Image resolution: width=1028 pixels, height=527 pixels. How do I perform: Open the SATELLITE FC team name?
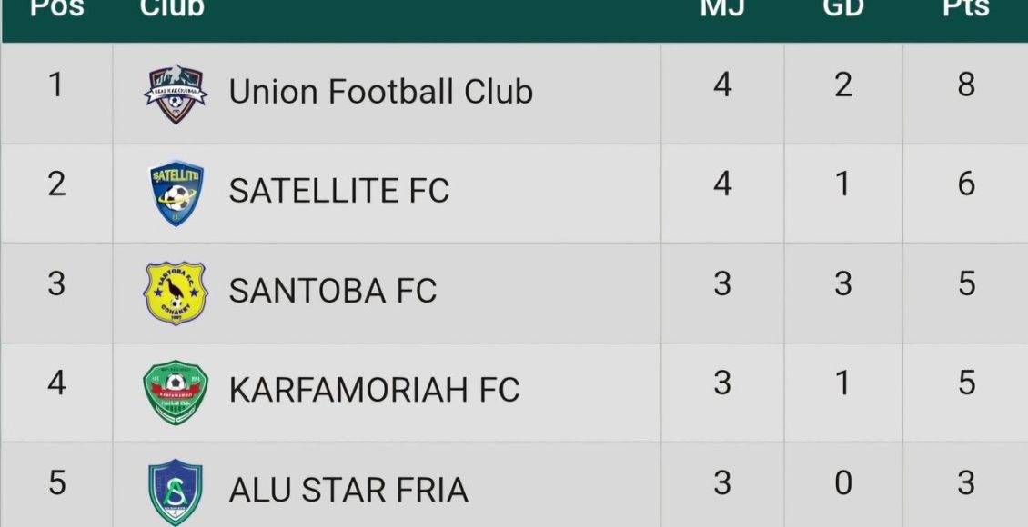point(339,191)
